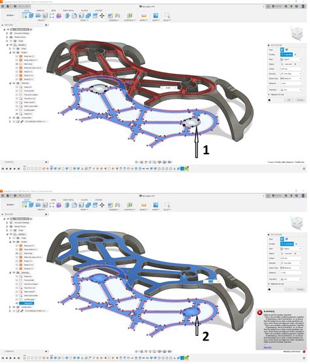The height and width of the screenshot is (364, 310).
Task: Open Extent Type dropdown in error-screenshot dialog
Action: 291,268
